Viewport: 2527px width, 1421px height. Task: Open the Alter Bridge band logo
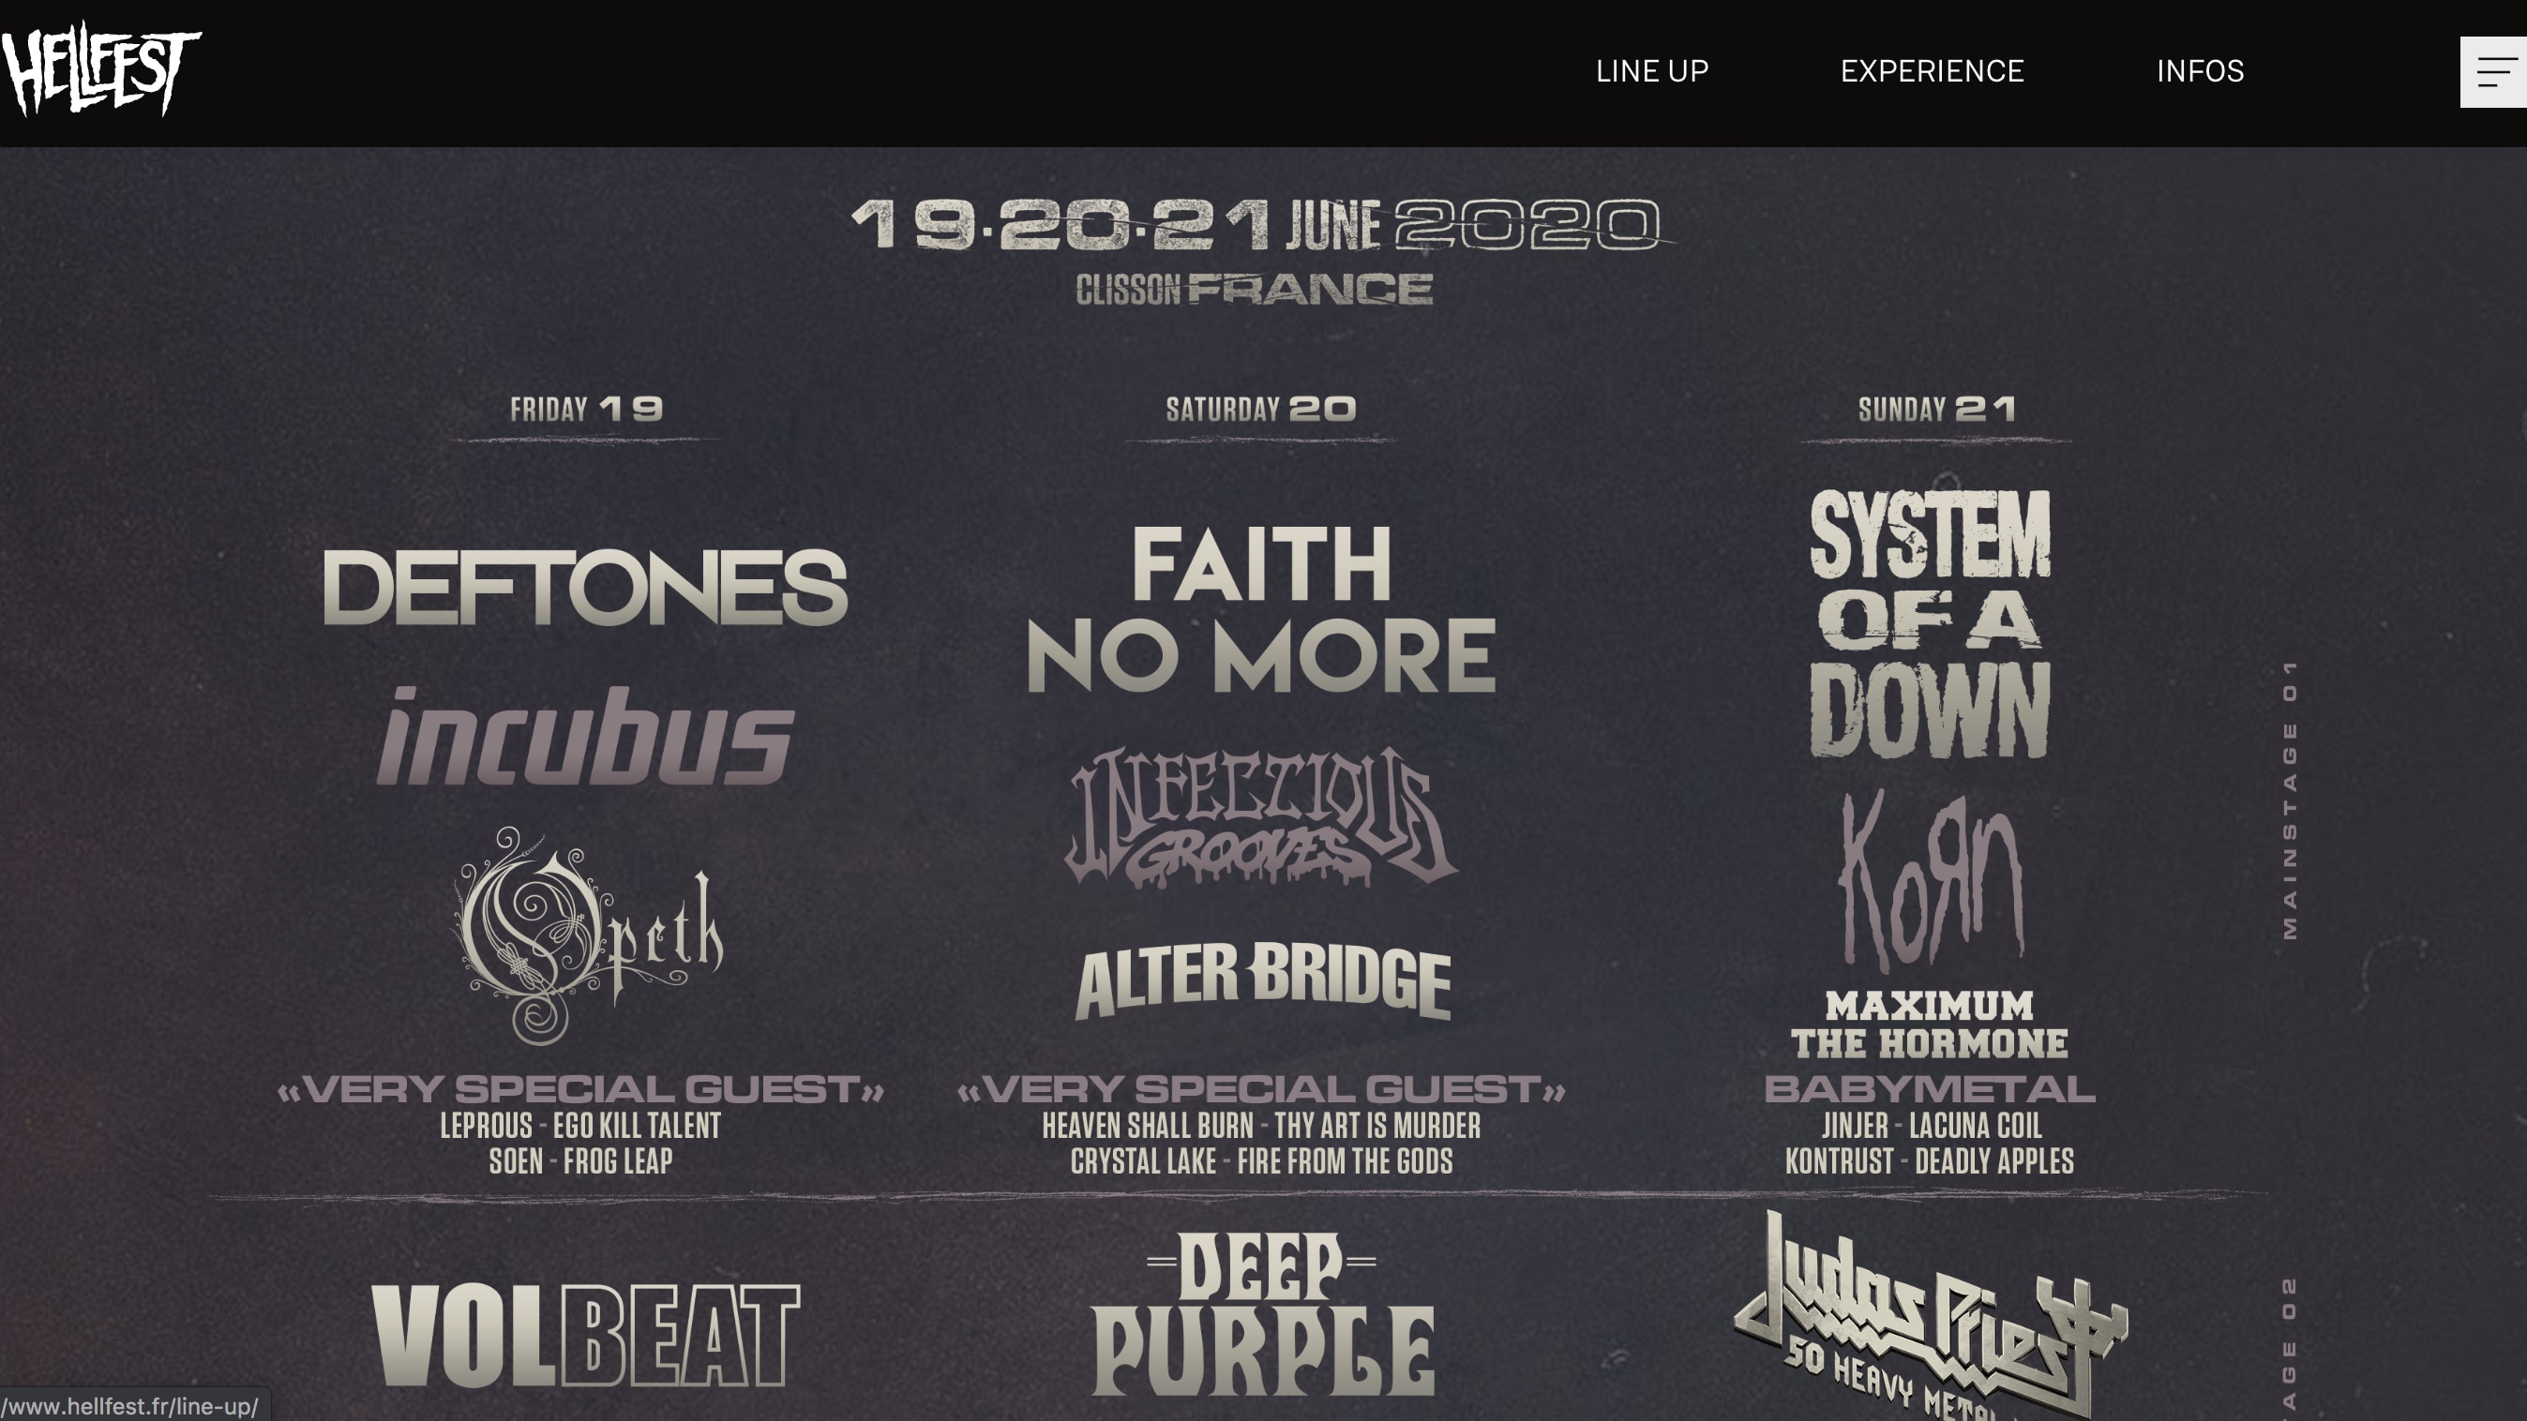[x=1262, y=980]
